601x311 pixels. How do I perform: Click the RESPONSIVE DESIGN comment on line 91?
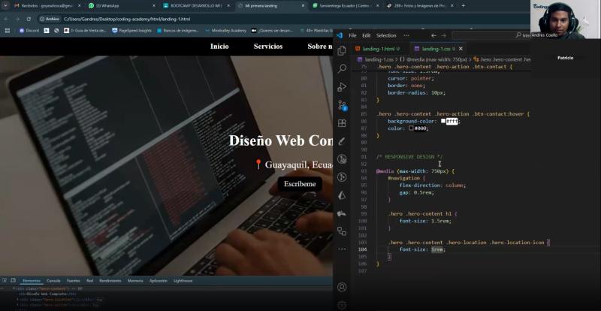pos(409,157)
